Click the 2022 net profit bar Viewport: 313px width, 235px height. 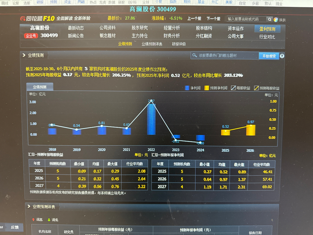tap(151, 119)
